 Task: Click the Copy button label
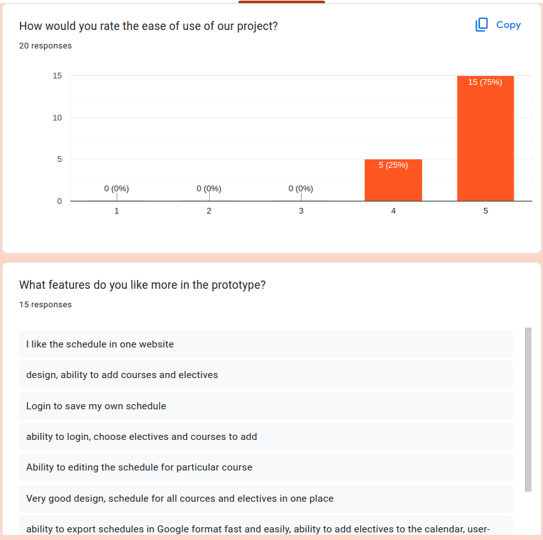click(508, 25)
